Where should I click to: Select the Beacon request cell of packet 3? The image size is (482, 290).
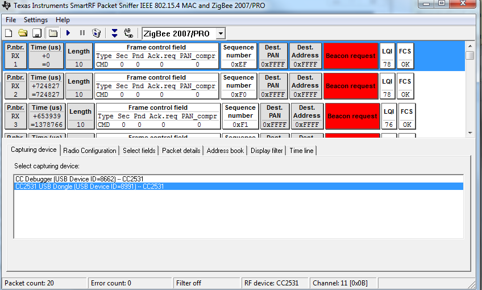coord(352,116)
